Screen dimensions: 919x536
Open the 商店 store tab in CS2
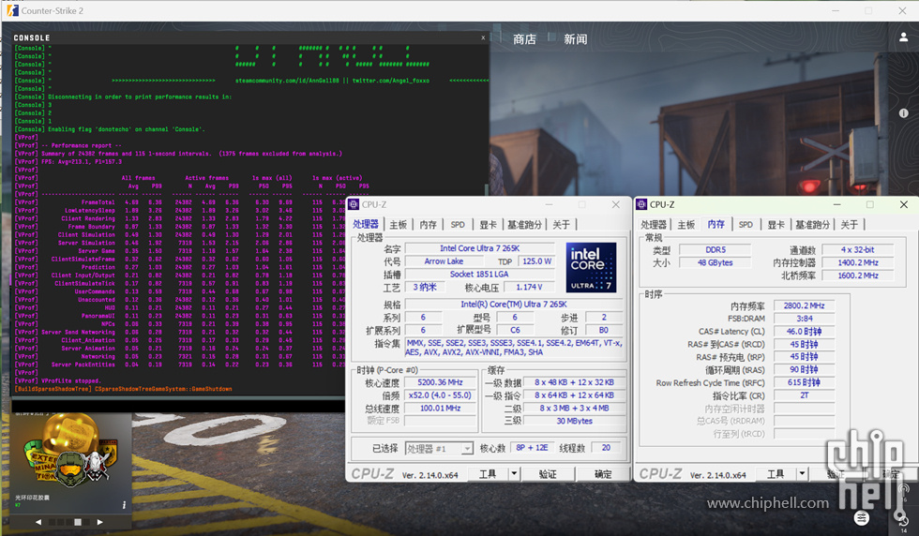tap(524, 39)
